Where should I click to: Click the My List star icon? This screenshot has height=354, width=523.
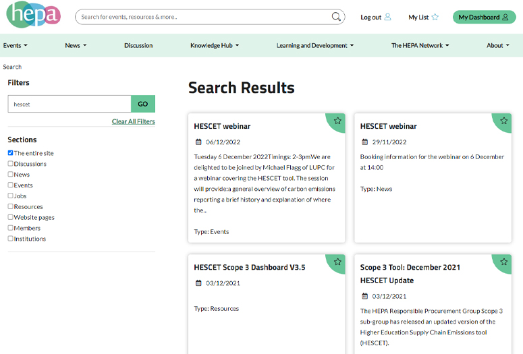click(x=435, y=17)
